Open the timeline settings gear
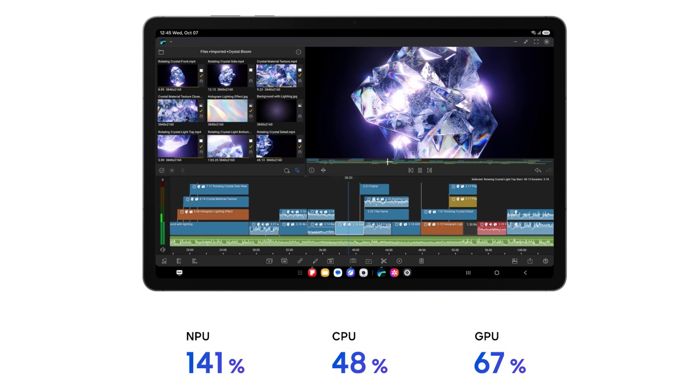Viewport: 691px width, 389px height. (x=545, y=261)
